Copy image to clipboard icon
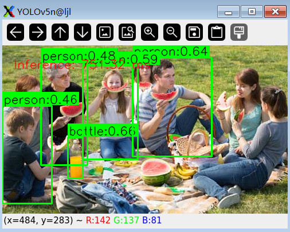Image resolution: width=290 pixels, height=232 pixels. pyautogui.click(x=217, y=32)
